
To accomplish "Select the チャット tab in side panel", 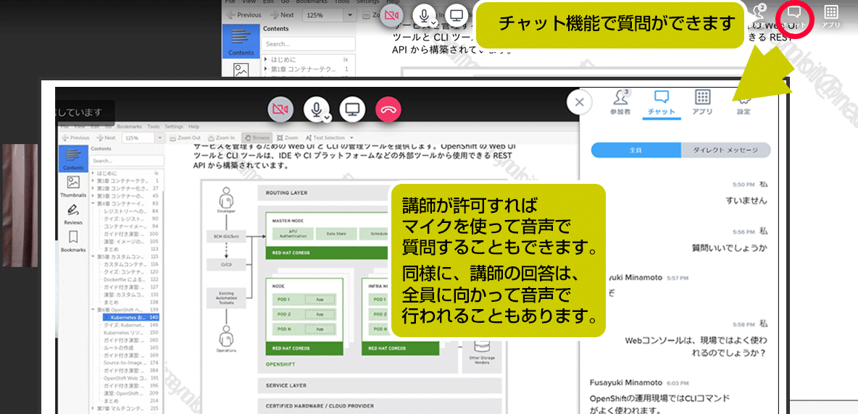I will tap(661, 102).
